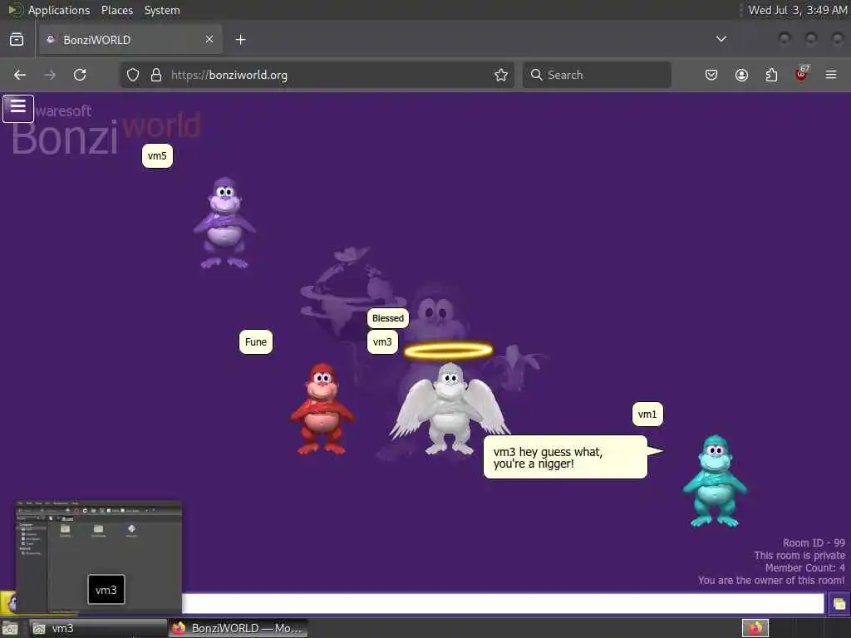Open the Places menu
The height and width of the screenshot is (638, 851).
pos(116,10)
